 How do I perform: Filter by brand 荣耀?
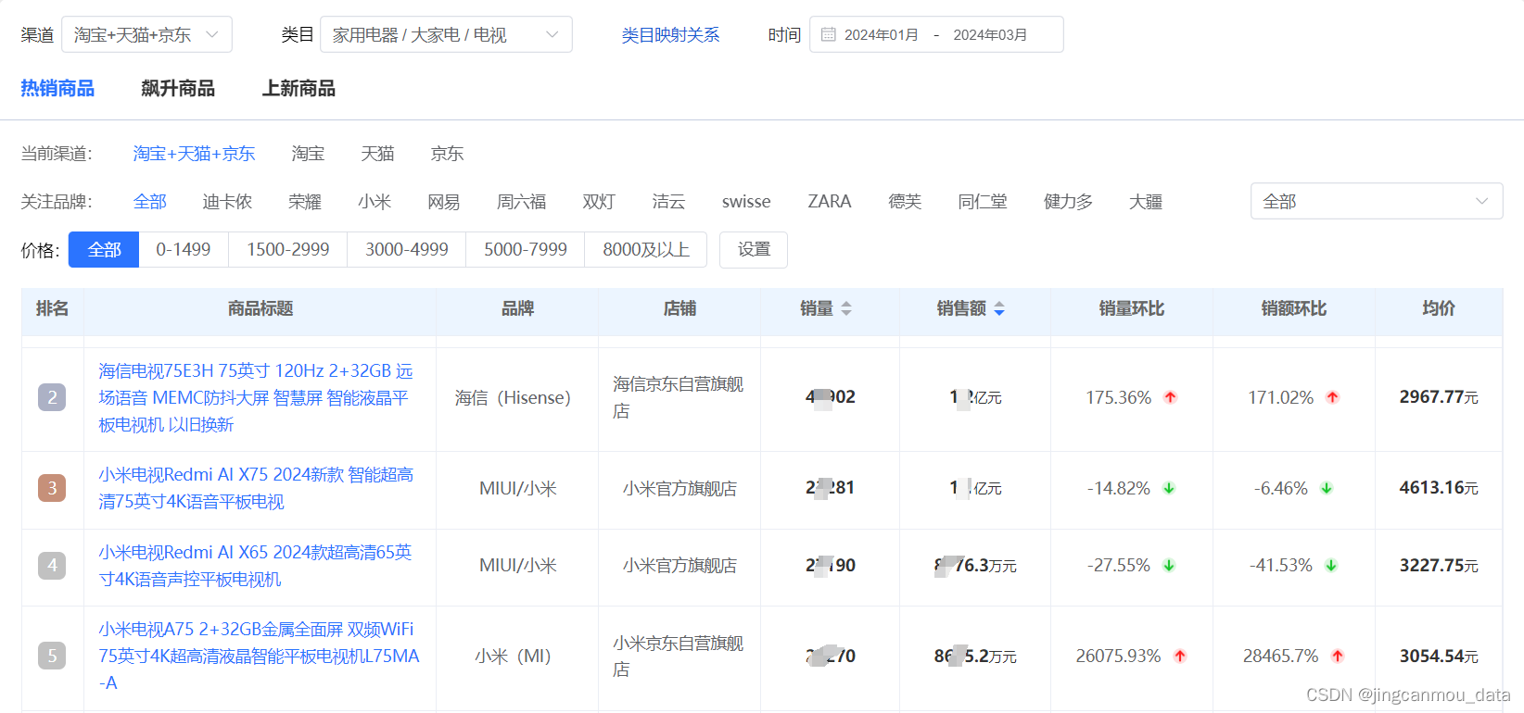(x=304, y=202)
